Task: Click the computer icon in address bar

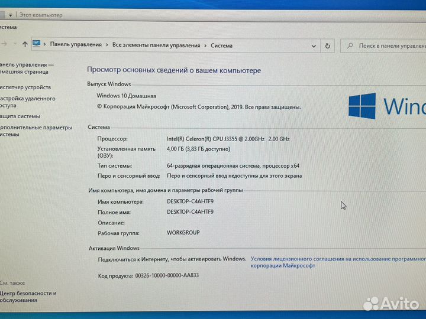Action: pos(37,44)
